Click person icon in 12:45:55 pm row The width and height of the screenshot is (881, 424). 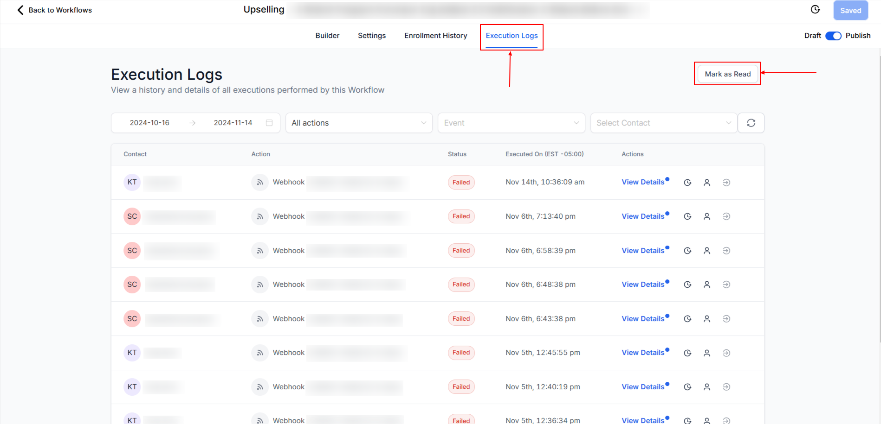point(706,353)
